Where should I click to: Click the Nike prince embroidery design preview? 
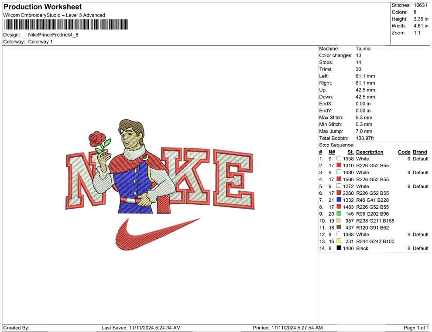[x=160, y=185]
